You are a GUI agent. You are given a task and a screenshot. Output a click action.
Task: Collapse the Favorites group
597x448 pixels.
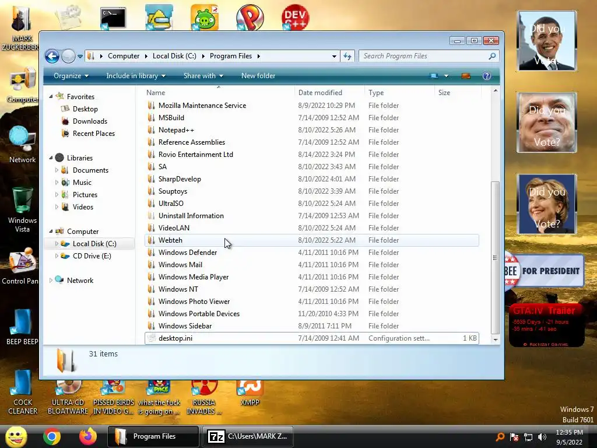(x=51, y=96)
